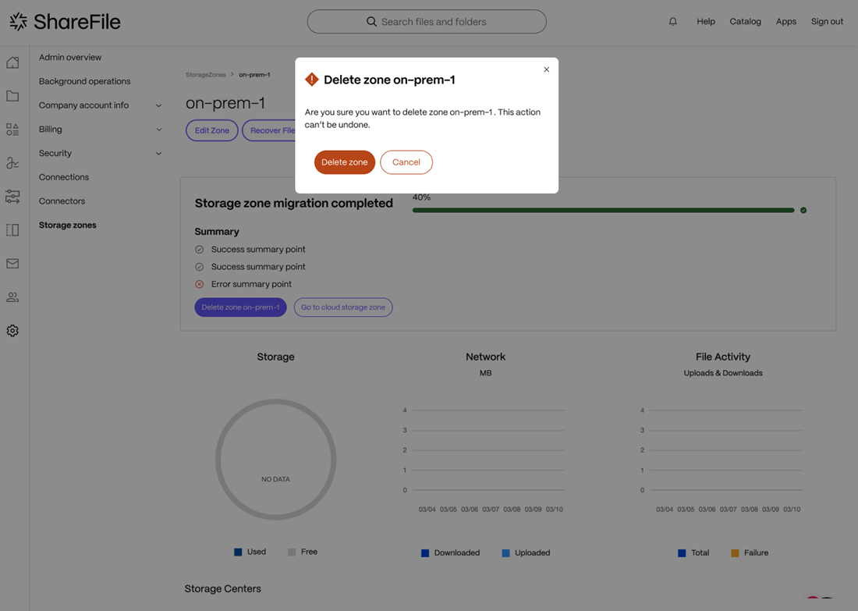This screenshot has width=858, height=611.
Task: Open the inbox mail sidebar icon
Action: [x=12, y=263]
